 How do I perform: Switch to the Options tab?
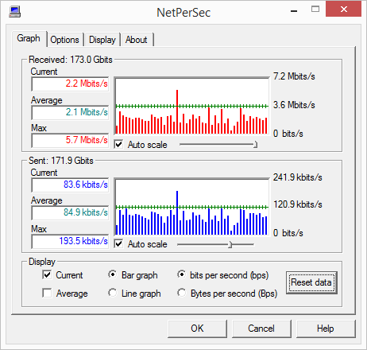tap(64, 40)
